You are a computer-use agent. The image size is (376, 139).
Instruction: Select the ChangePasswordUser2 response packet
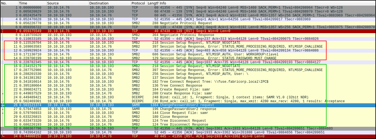point(188,109)
